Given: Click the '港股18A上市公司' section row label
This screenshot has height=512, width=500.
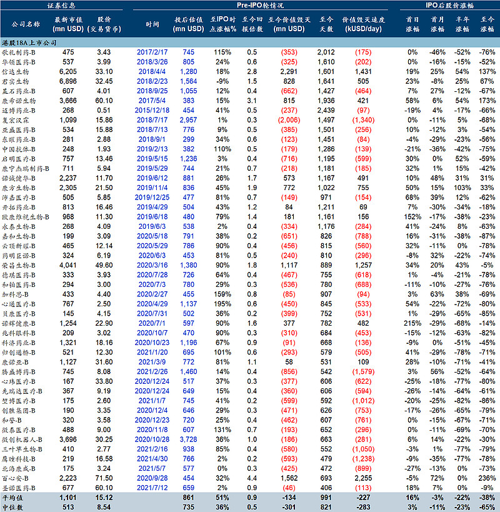Looking at the screenshot, I should point(29,43).
